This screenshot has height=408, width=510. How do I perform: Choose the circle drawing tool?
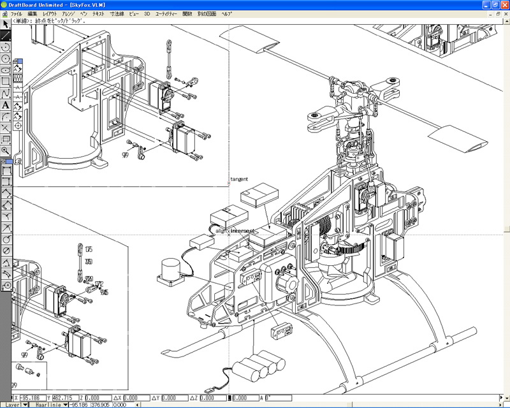(x=6, y=59)
